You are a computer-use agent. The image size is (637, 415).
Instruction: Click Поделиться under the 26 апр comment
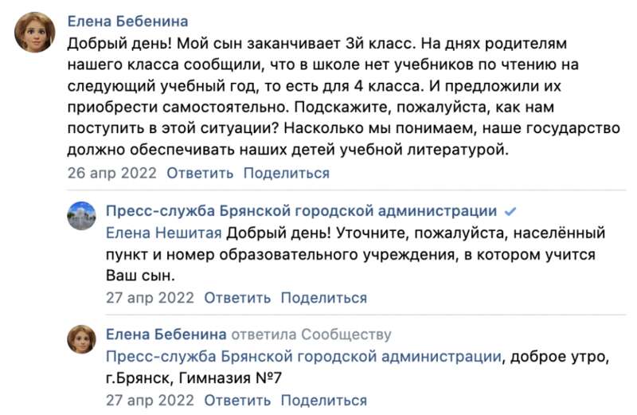[x=286, y=173]
